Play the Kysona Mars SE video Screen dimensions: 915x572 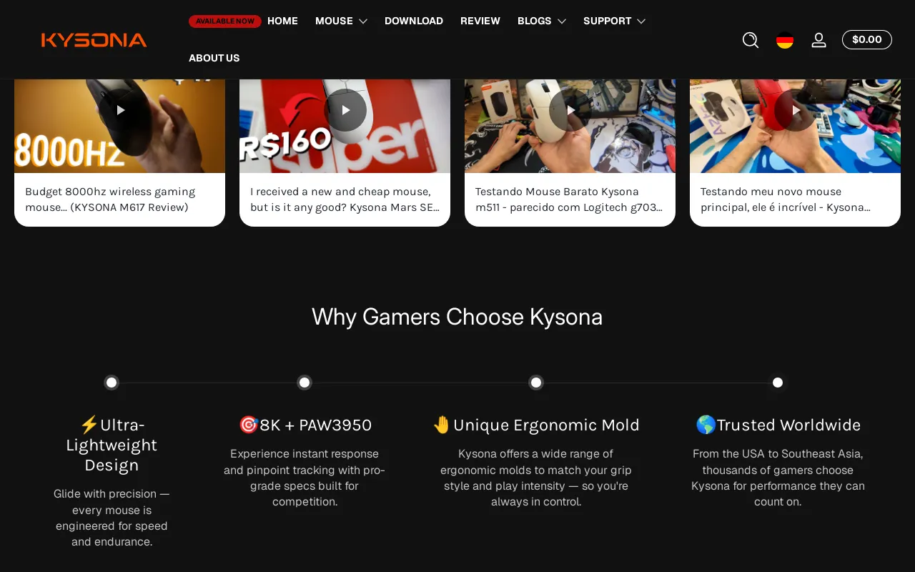(x=345, y=110)
